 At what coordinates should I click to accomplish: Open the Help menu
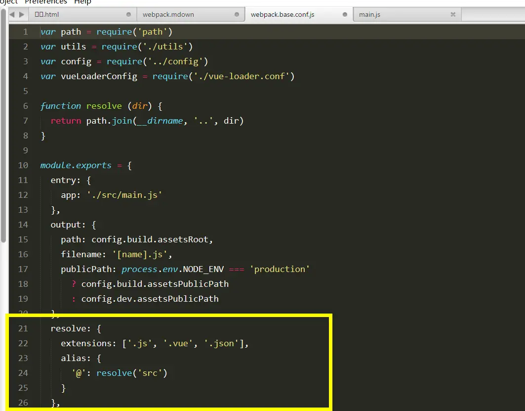pos(82,2)
